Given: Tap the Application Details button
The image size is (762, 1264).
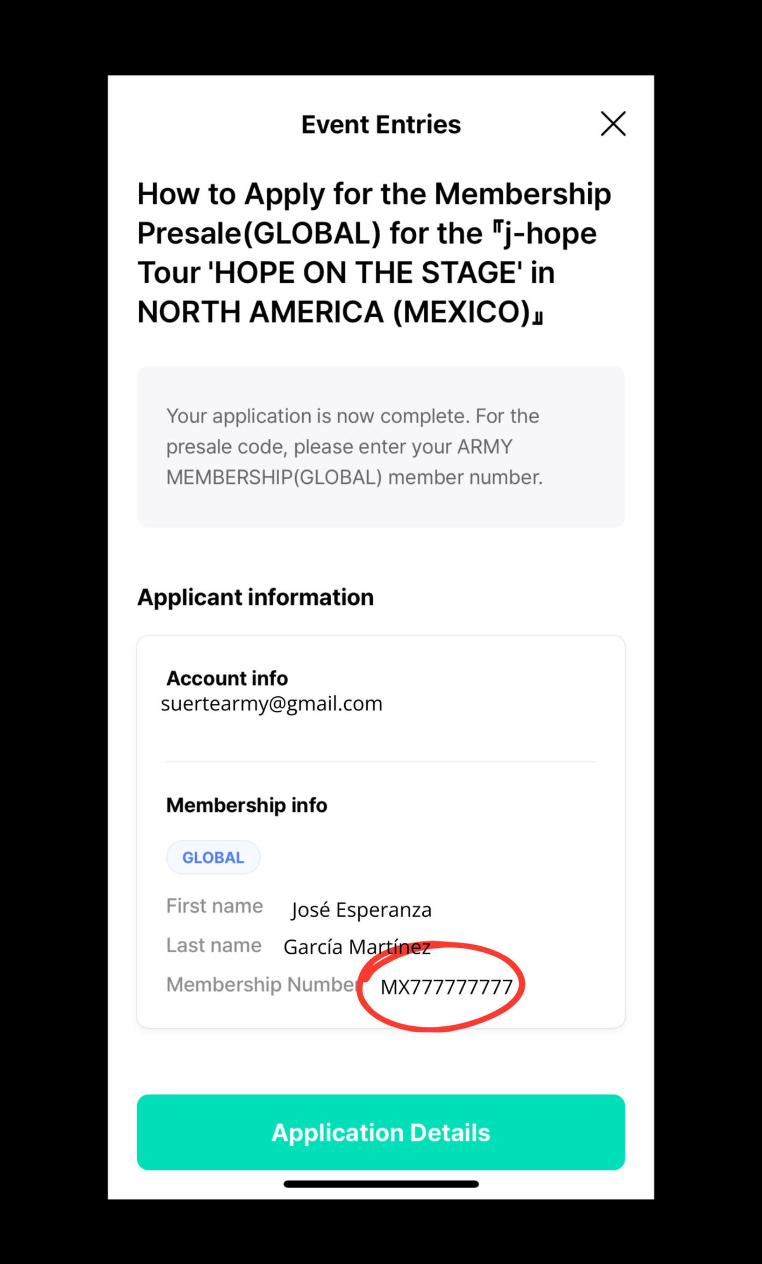Looking at the screenshot, I should [381, 1132].
